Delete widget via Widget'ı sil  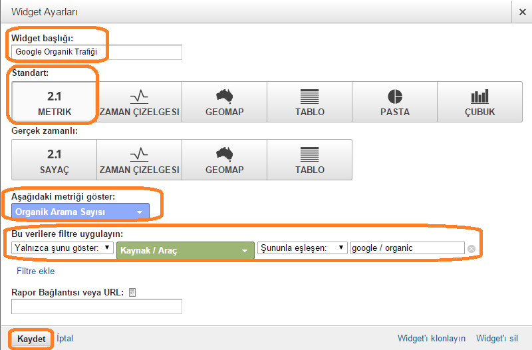pyautogui.click(x=497, y=339)
